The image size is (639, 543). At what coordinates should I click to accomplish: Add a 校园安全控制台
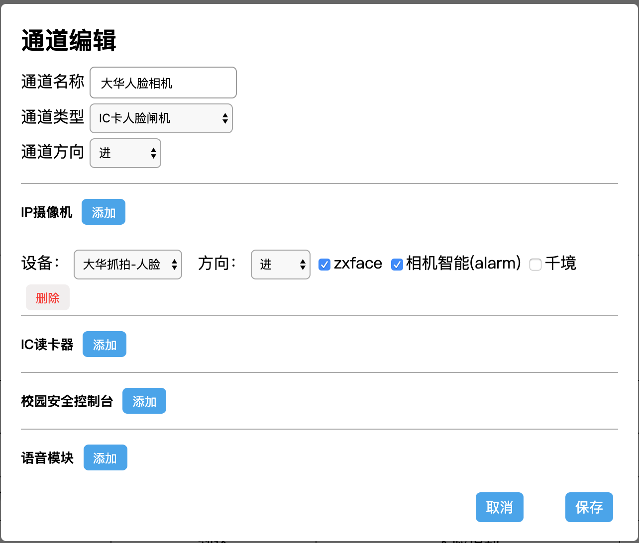(x=144, y=401)
